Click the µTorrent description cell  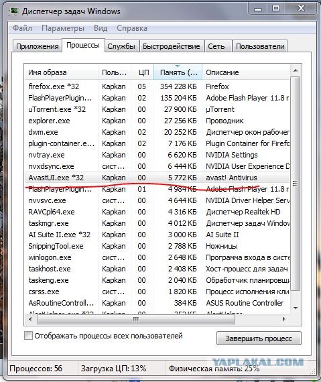[220, 109]
